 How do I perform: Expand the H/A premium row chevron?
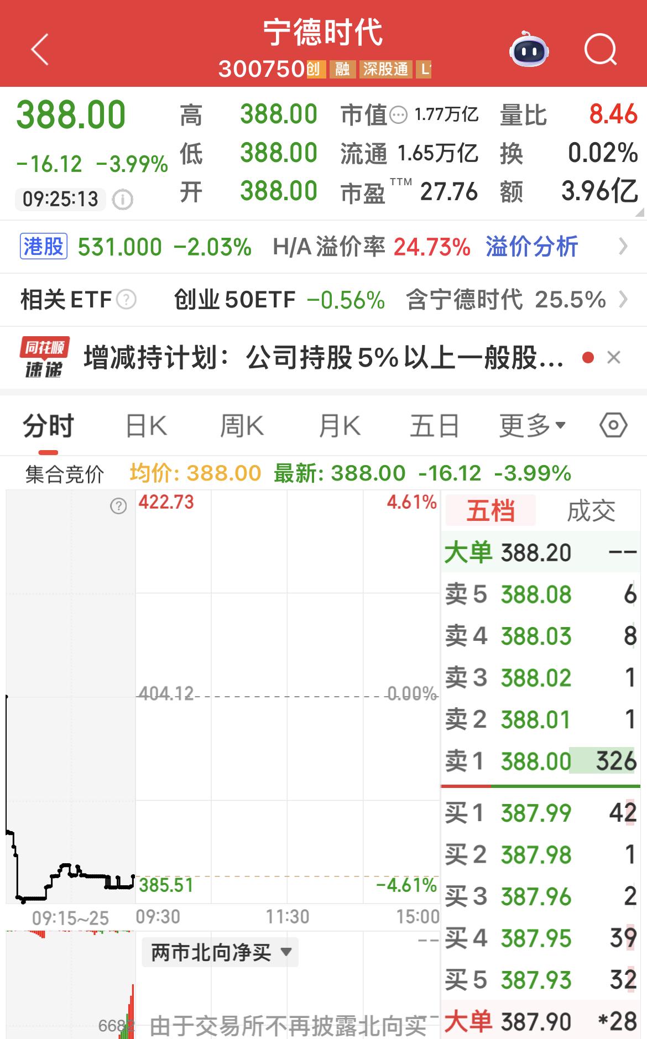pos(623,247)
